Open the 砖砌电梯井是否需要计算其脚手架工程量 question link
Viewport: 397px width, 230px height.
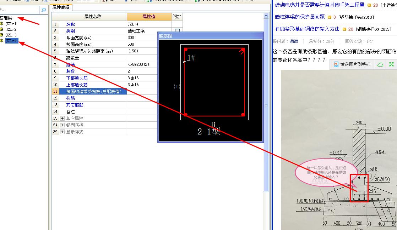tap(320, 5)
